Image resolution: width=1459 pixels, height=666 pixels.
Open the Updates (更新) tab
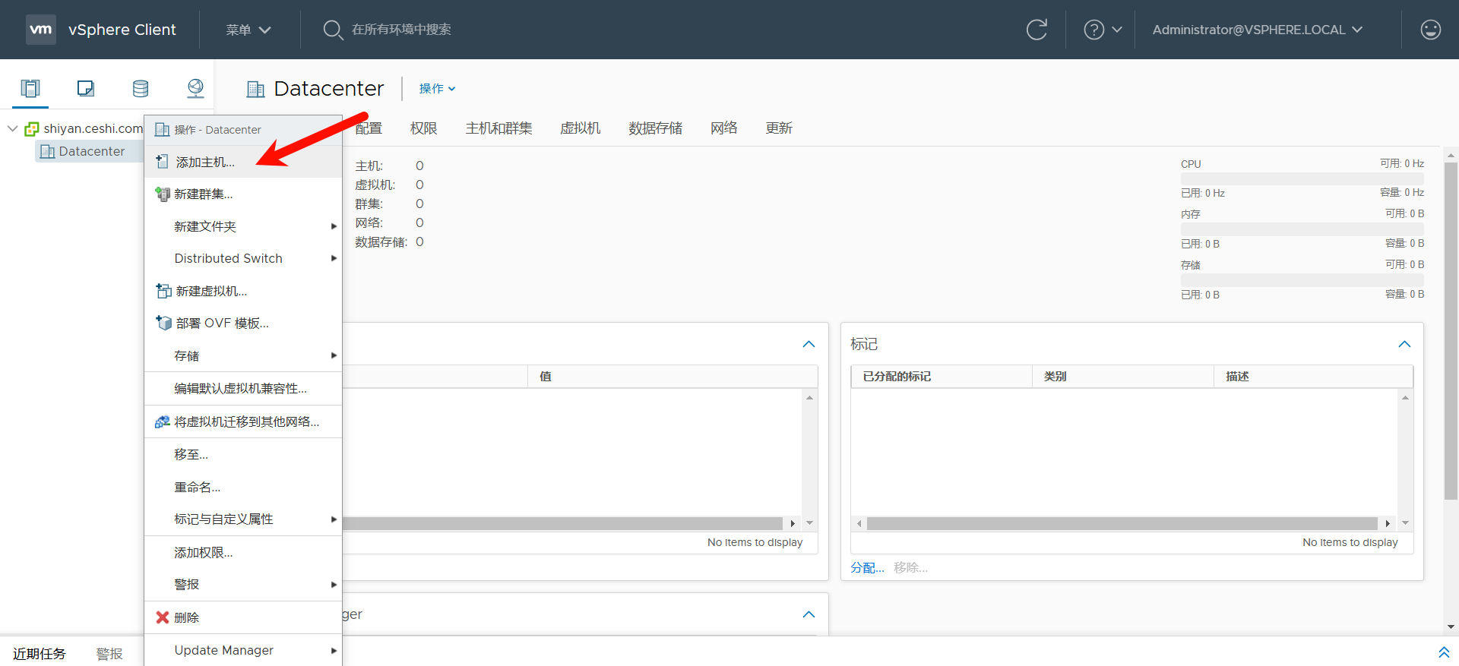point(779,128)
